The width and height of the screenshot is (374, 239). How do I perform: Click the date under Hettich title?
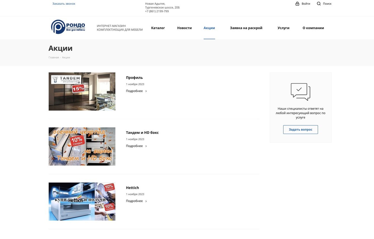point(135,194)
